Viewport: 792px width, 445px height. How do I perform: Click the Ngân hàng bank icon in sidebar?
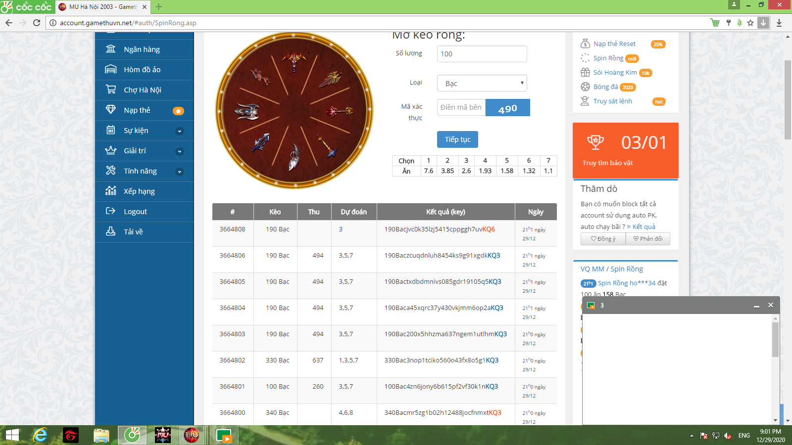point(111,49)
